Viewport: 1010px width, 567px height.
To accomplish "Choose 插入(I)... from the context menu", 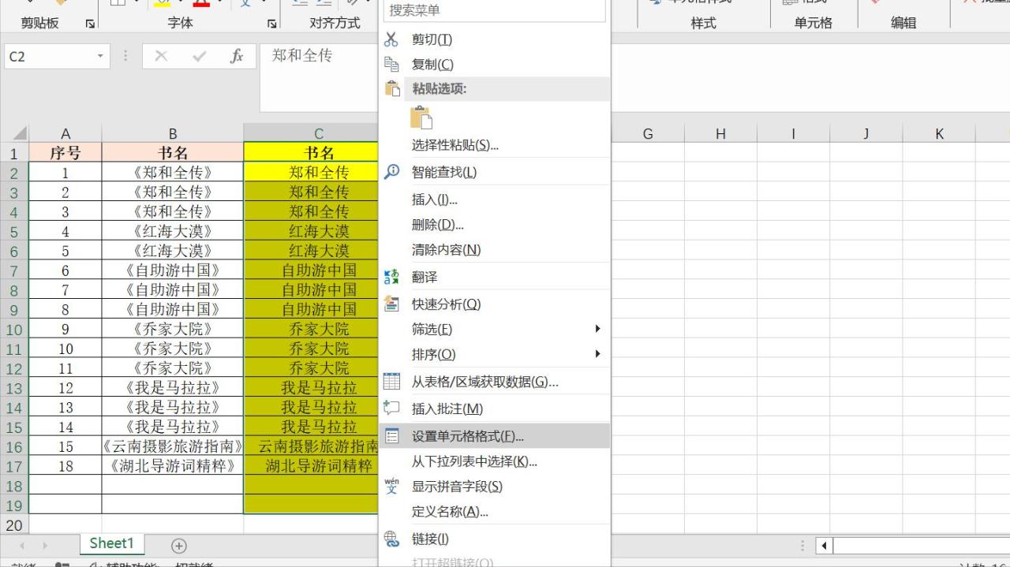I will click(494, 200).
